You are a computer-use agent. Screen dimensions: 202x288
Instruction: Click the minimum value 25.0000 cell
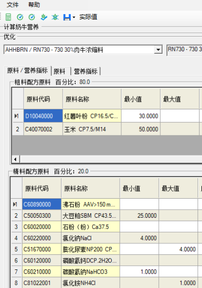(139, 215)
